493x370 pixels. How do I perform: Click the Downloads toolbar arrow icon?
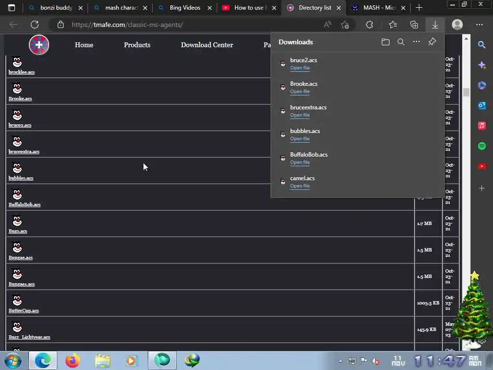[x=435, y=25]
